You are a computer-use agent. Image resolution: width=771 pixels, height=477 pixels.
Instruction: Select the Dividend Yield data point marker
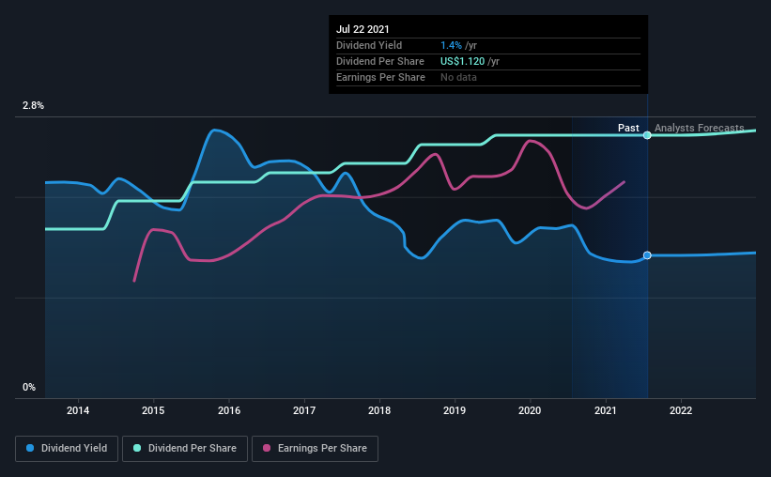point(647,255)
